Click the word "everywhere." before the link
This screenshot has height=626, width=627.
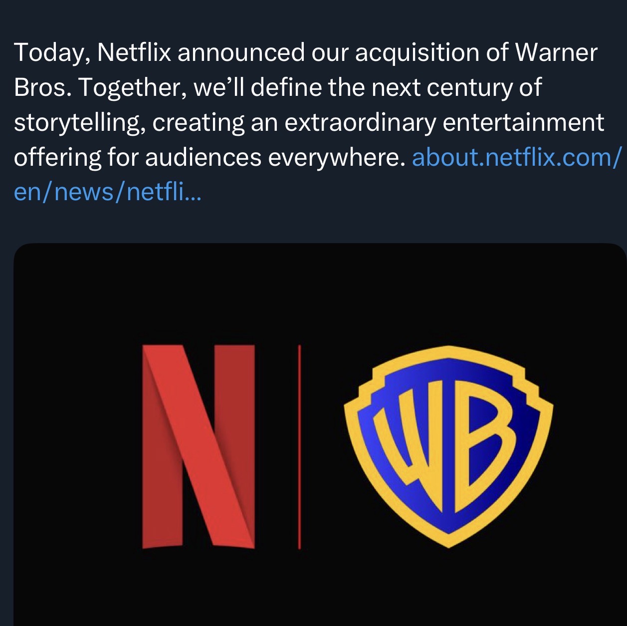point(336,158)
